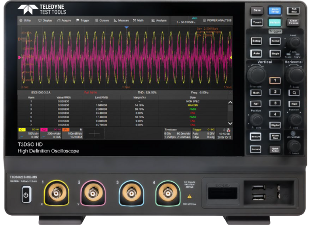
Task: Click the Wave Gen button
Action: pyautogui.click(x=275, y=137)
